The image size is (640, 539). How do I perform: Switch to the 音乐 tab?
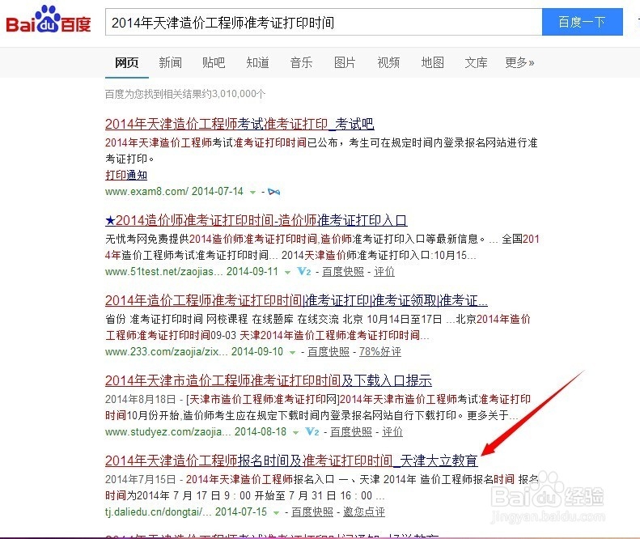[x=301, y=62]
